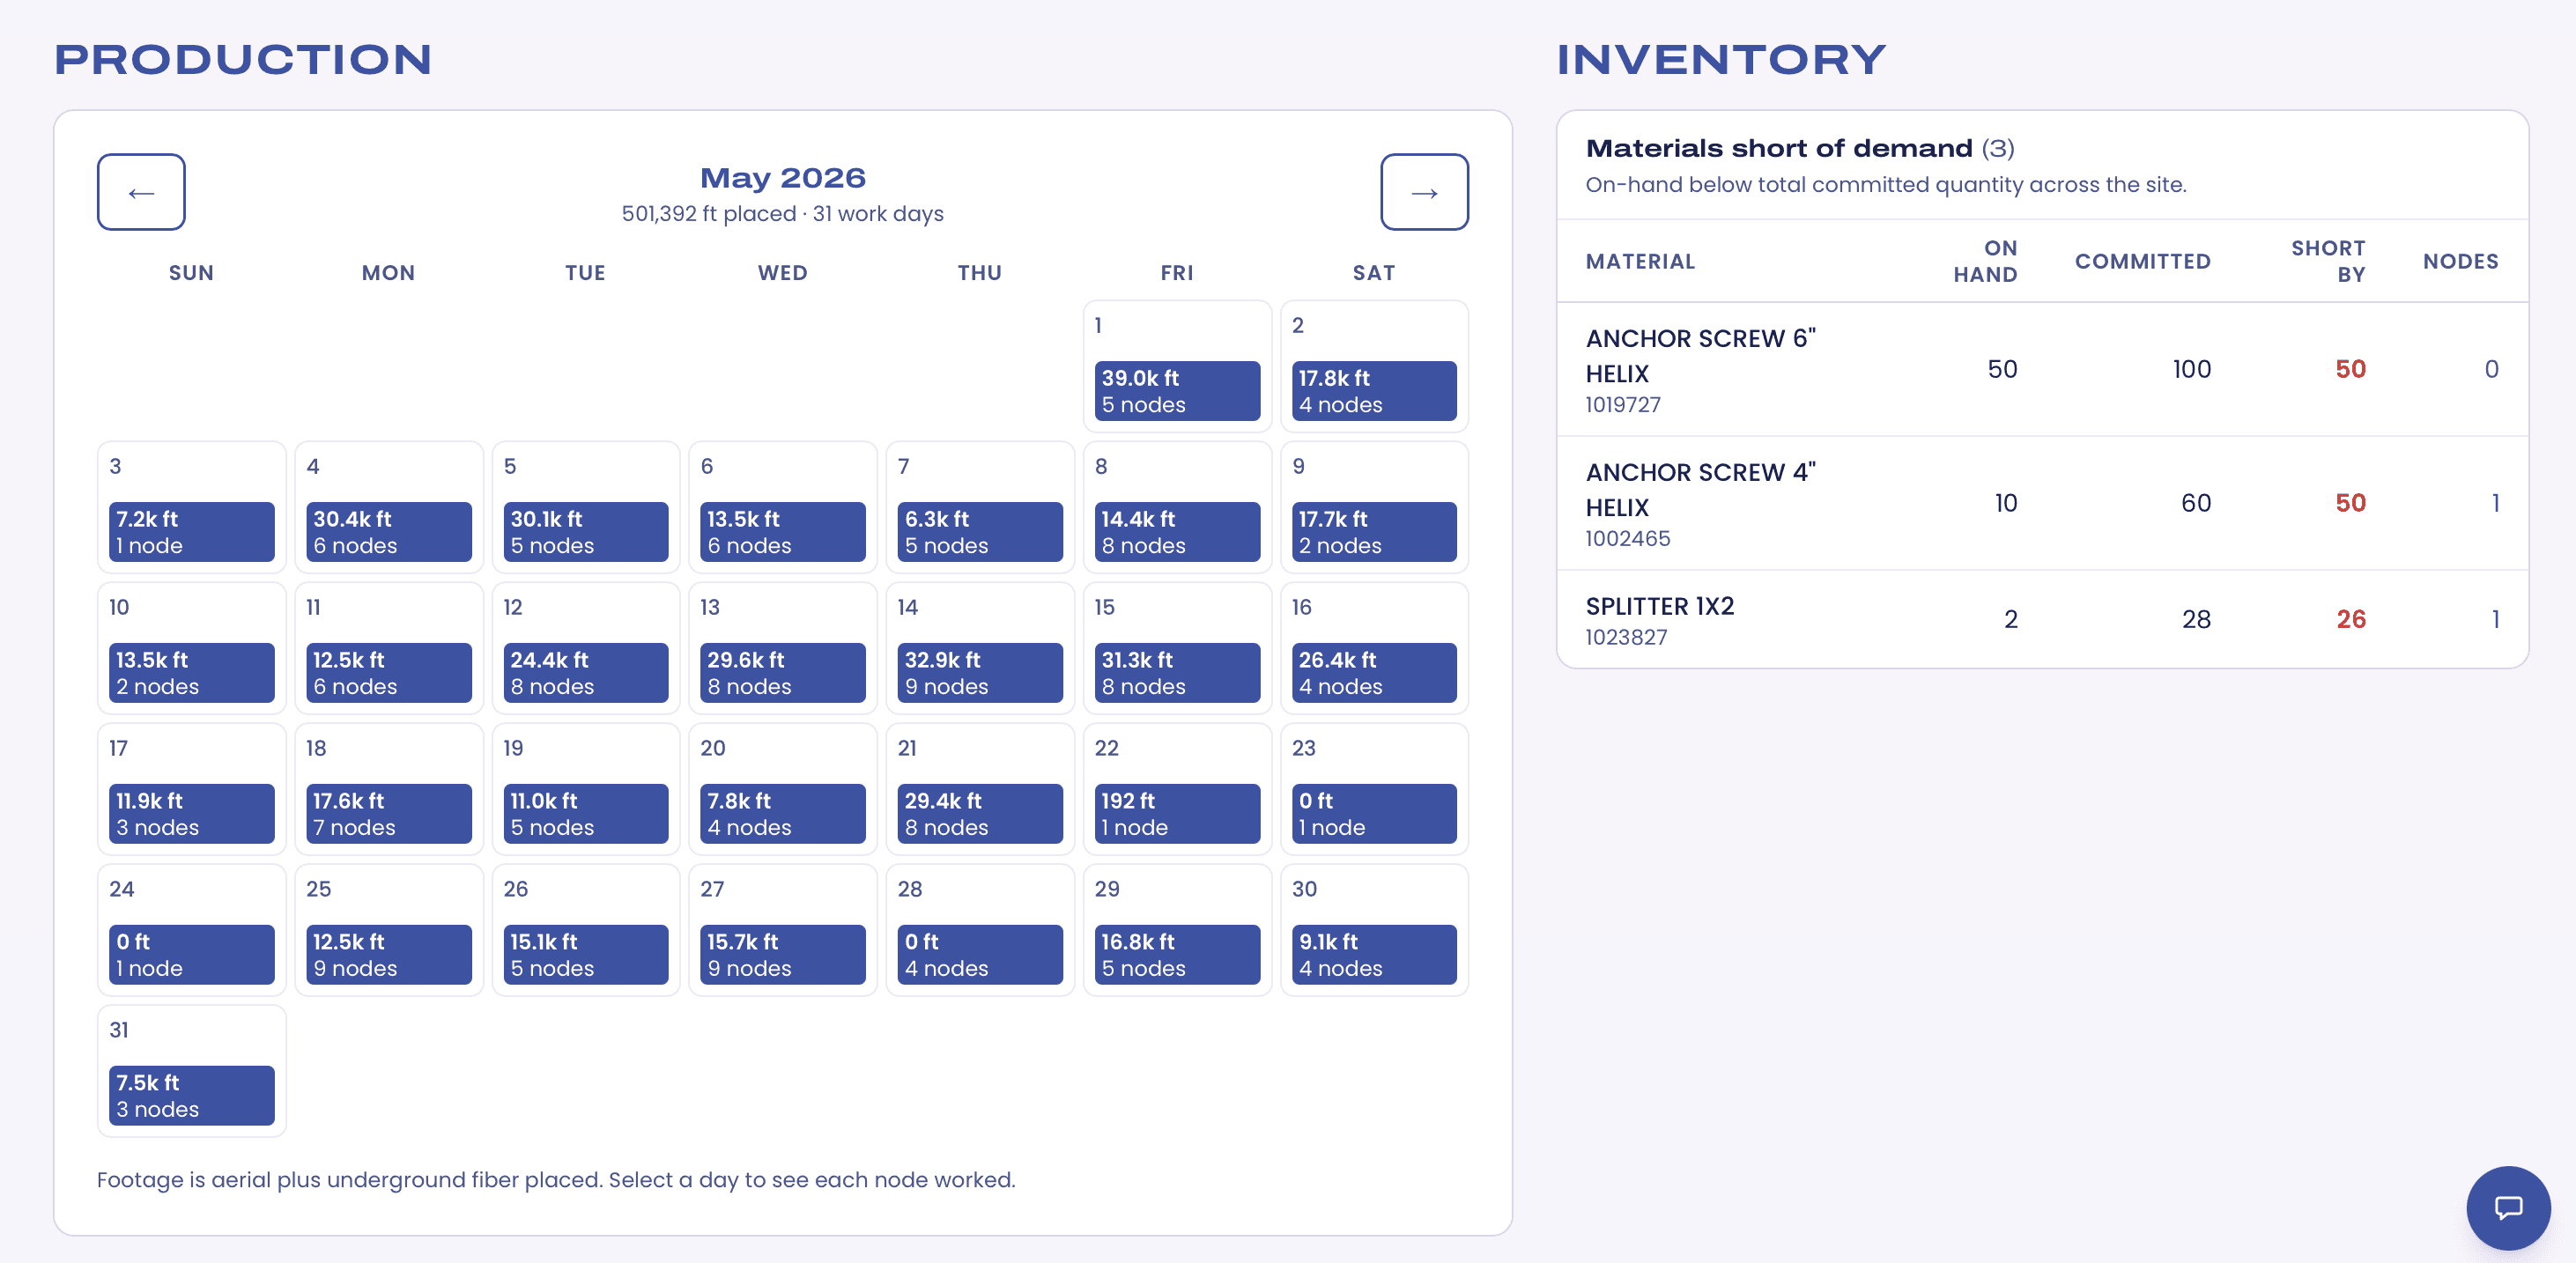The height and width of the screenshot is (1263, 2576).
Task: Click the NODES column header
Action: coord(2460,262)
